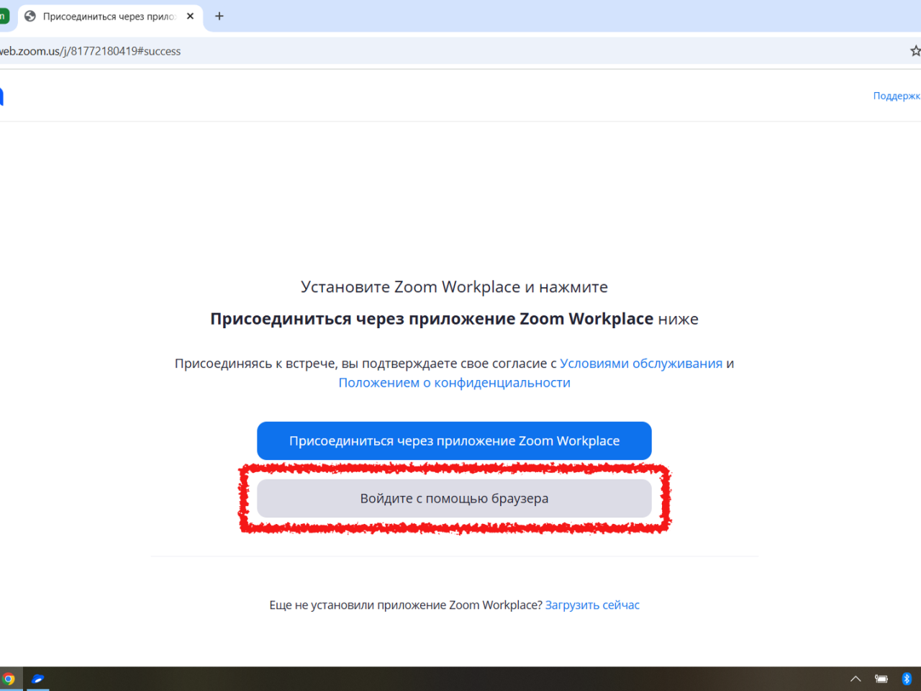Open a new browser tab with the plus icon
This screenshot has width=921, height=691.
coord(219,16)
